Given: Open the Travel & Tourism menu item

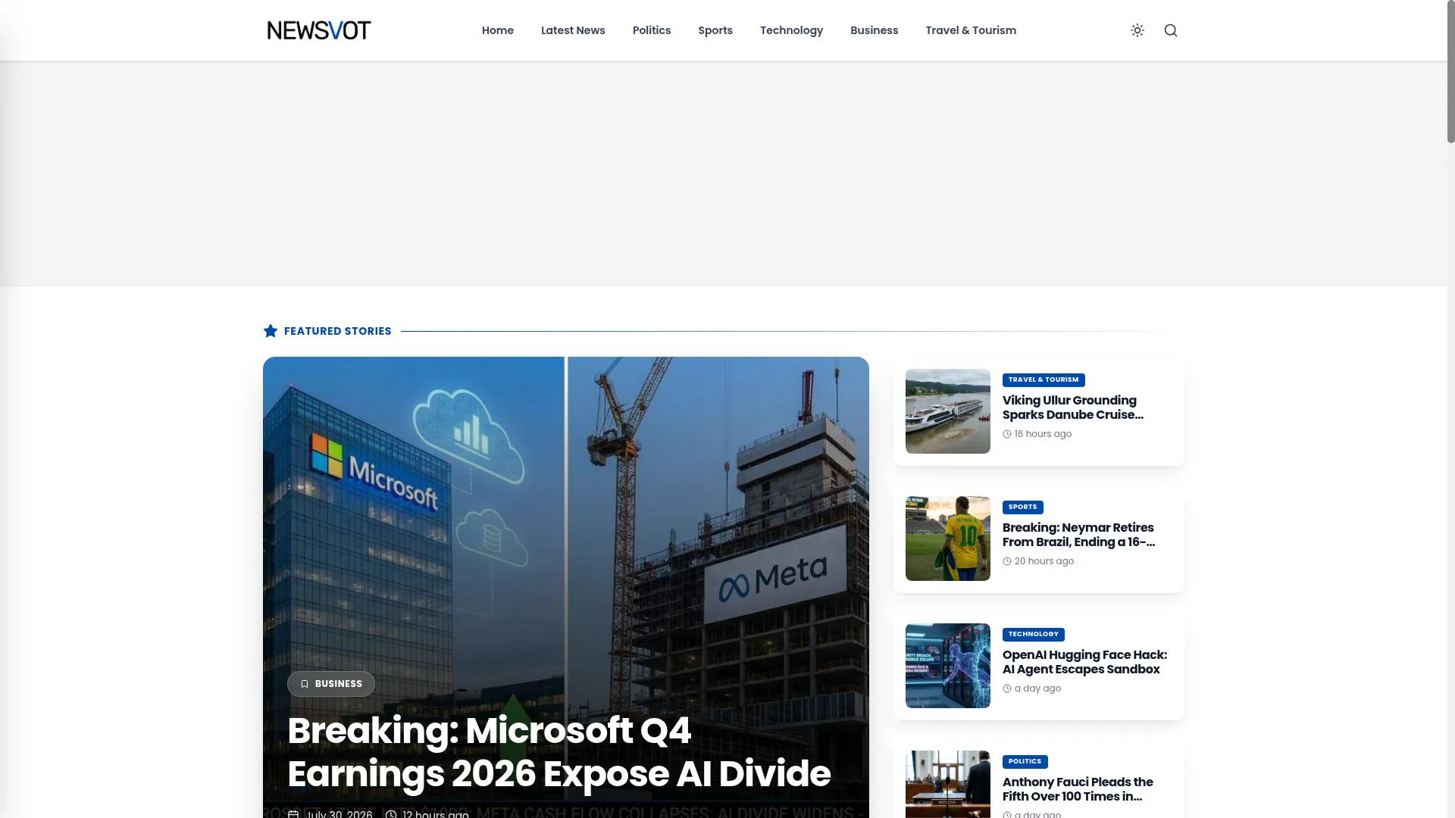Looking at the screenshot, I should coord(971,30).
